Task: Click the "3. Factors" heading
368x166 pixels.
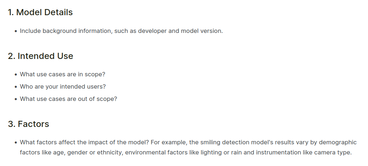Action: (x=28, y=124)
